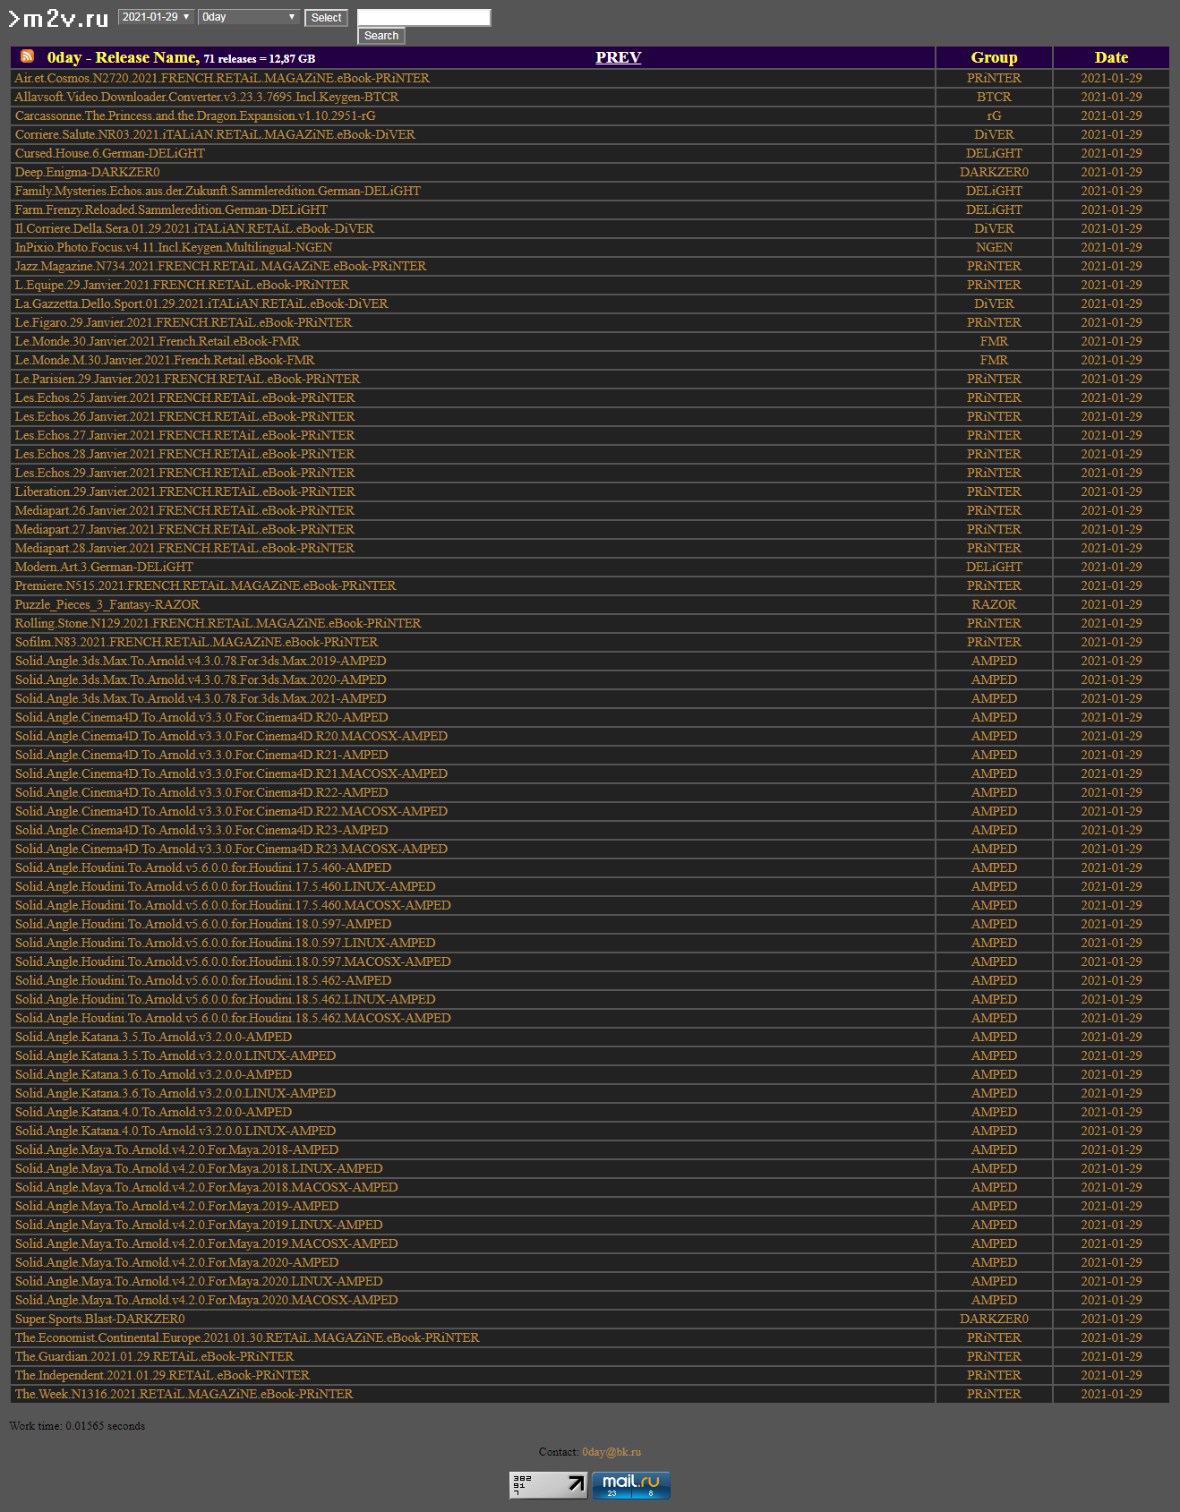Select Le.Figaro.29.Janvier.2021 release
Image resolution: width=1180 pixels, height=1512 pixels.
point(184,322)
